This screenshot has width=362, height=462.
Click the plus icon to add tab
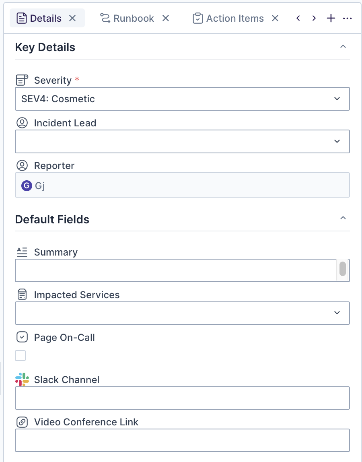coord(331,19)
